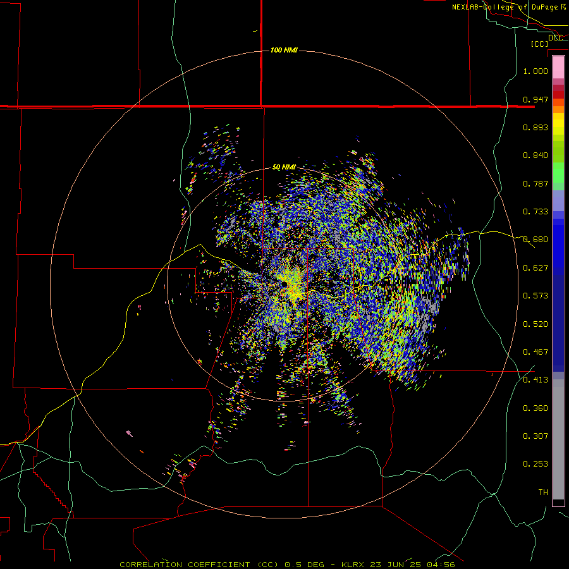Click "CORRELATION COEFFICIENT" in the bottom caption
Viewport: 569px width, 569px height.
pos(185,565)
